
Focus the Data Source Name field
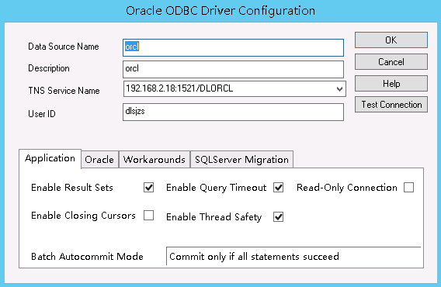point(233,47)
